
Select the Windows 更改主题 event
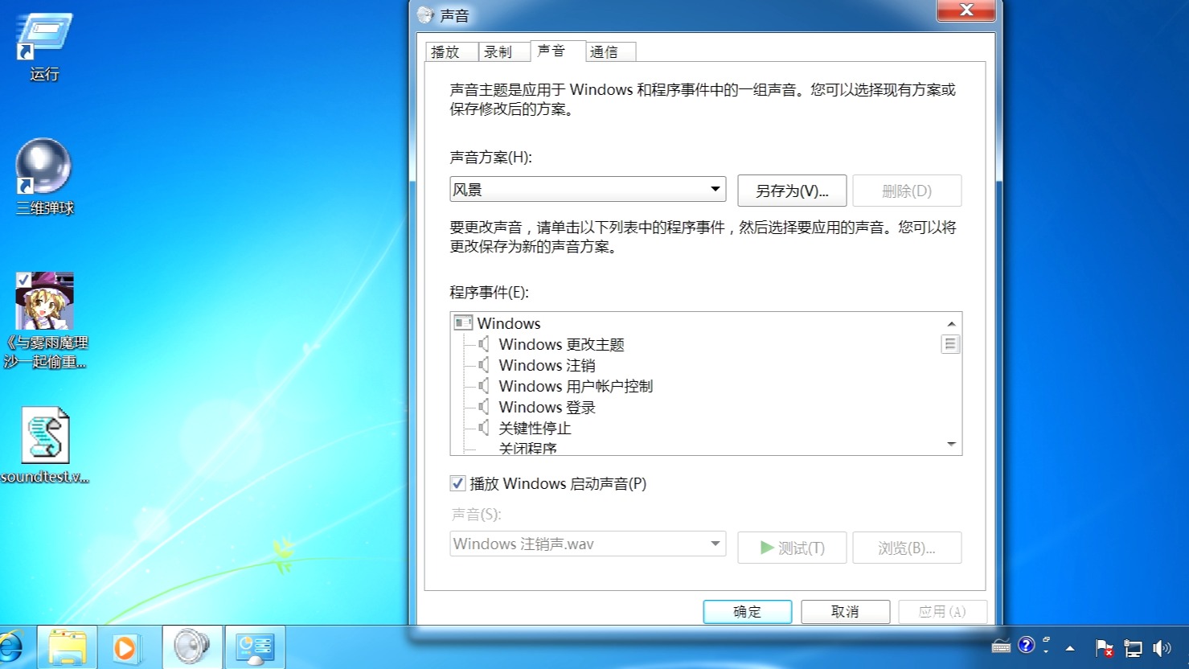coord(561,344)
